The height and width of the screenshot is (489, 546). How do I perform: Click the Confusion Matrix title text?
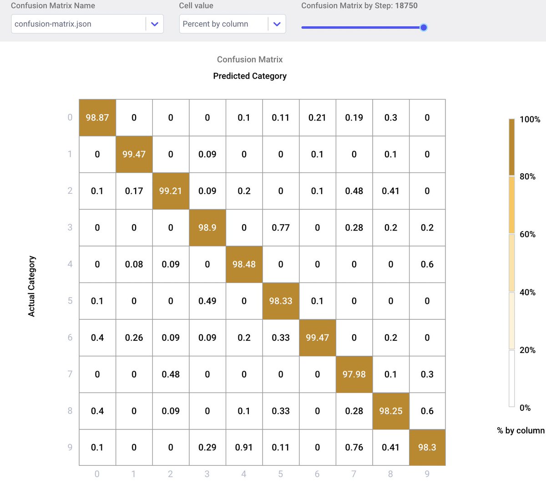tap(249, 59)
